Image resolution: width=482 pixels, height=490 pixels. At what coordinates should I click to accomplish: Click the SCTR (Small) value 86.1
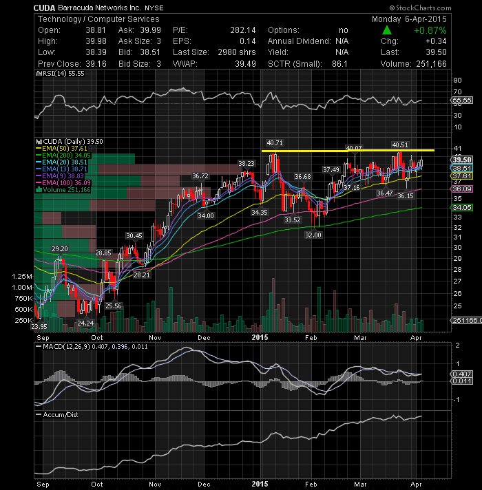pos(339,64)
